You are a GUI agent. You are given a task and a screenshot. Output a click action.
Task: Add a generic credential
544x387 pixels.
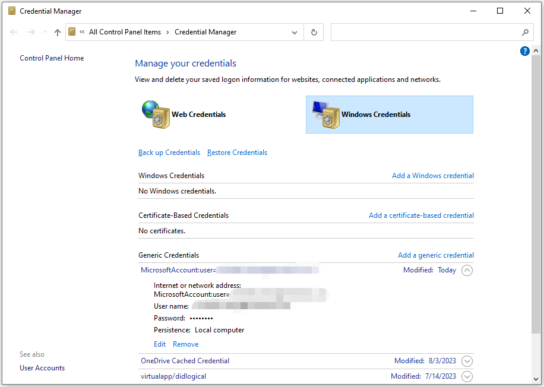coord(435,255)
